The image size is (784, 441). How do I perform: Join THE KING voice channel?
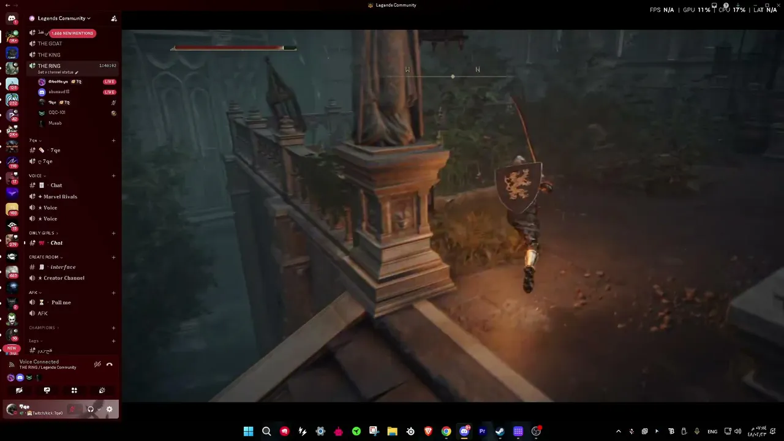pos(72,55)
